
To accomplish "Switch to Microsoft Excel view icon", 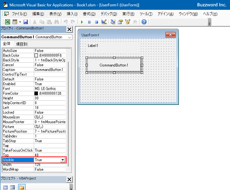I will (8, 22).
